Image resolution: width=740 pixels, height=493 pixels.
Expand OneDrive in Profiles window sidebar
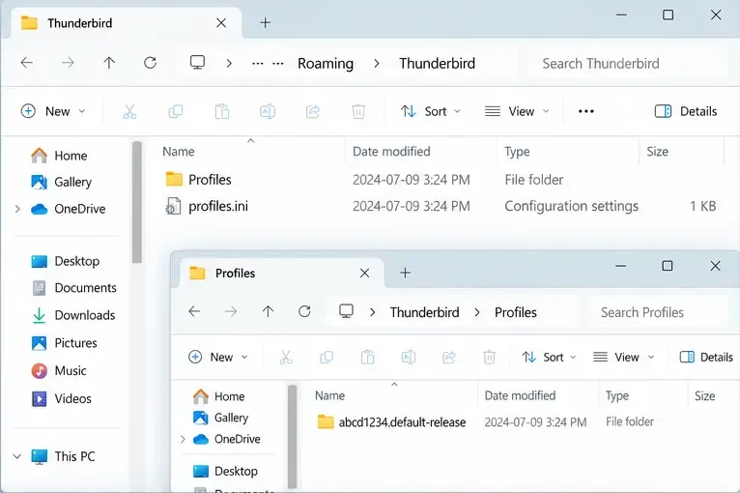click(x=183, y=439)
